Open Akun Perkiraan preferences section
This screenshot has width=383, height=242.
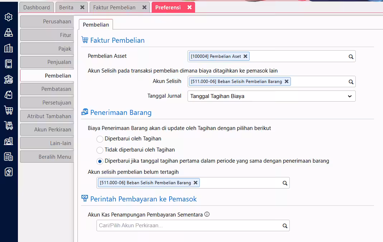(47, 130)
